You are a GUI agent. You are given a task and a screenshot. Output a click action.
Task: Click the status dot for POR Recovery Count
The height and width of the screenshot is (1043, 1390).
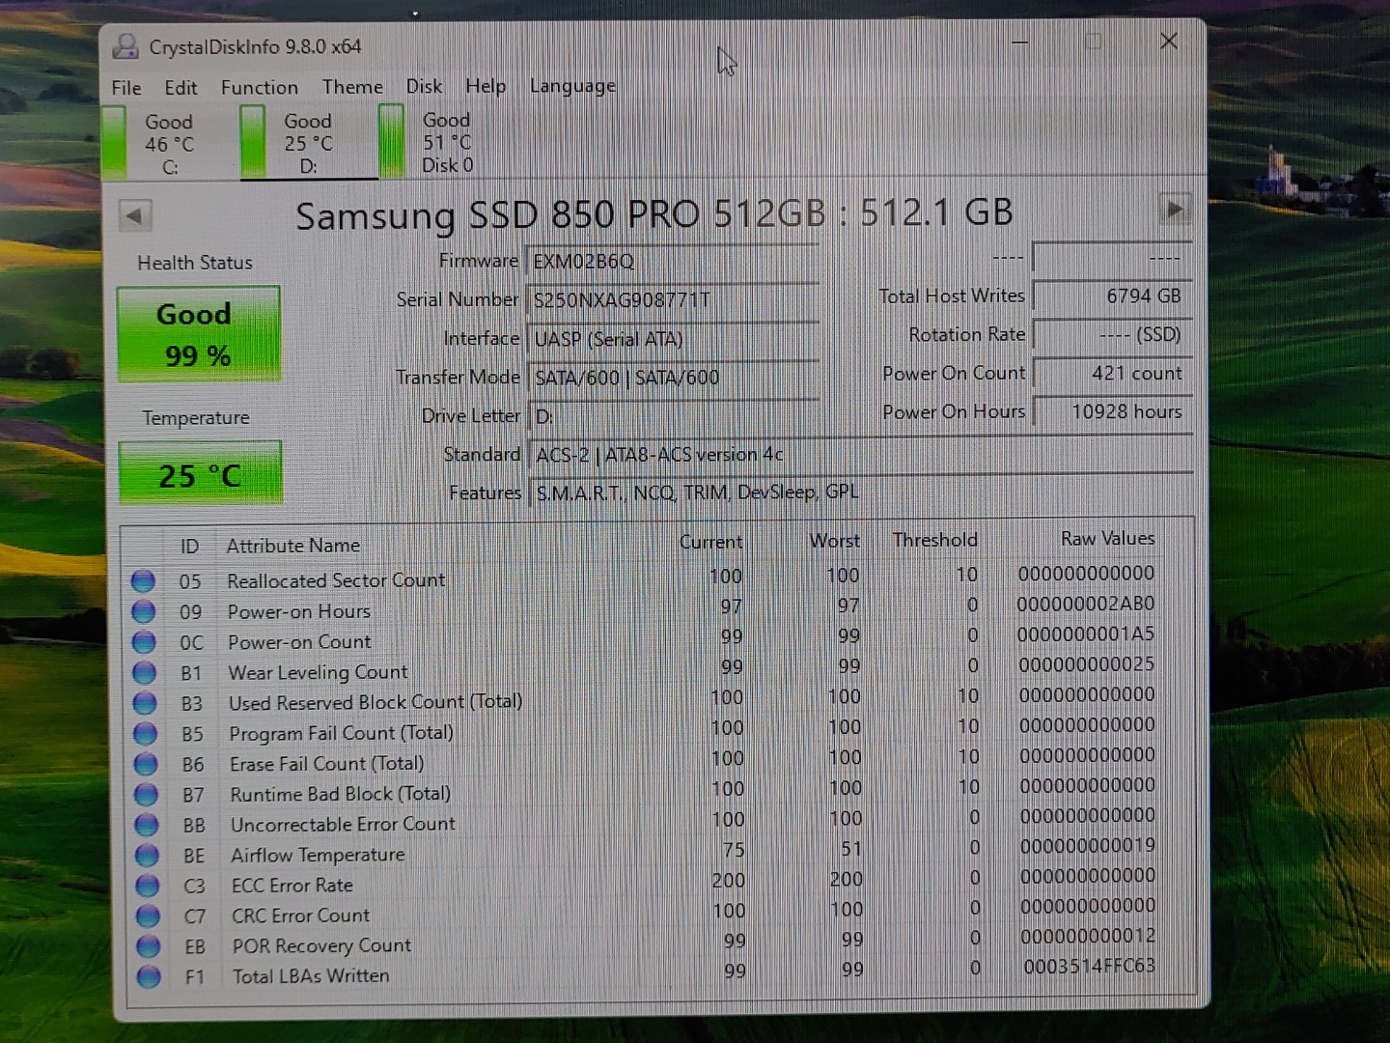point(149,946)
